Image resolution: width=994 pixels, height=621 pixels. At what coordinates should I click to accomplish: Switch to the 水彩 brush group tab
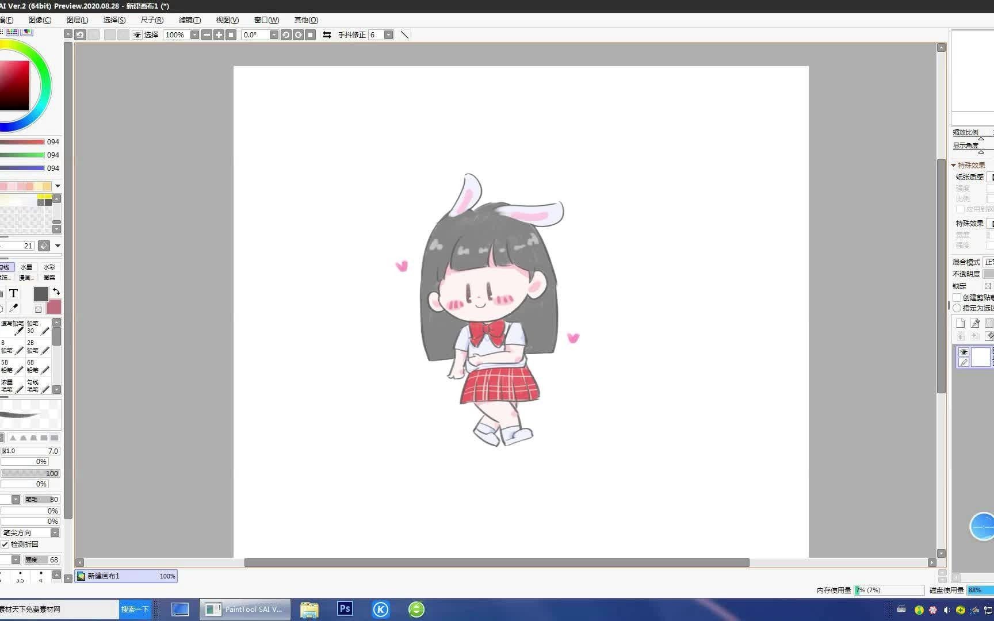(49, 267)
